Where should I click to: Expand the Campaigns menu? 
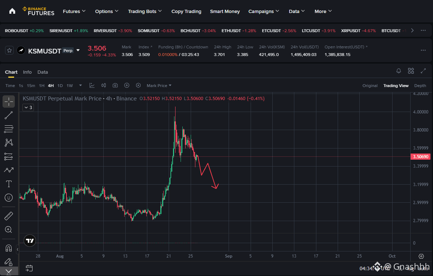click(x=264, y=11)
